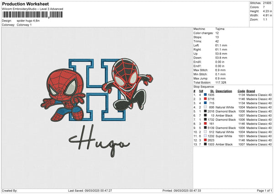Viewport: 274px width, 194px height.
Task: Click the 'Max Stitch' label
Action: [201, 70]
